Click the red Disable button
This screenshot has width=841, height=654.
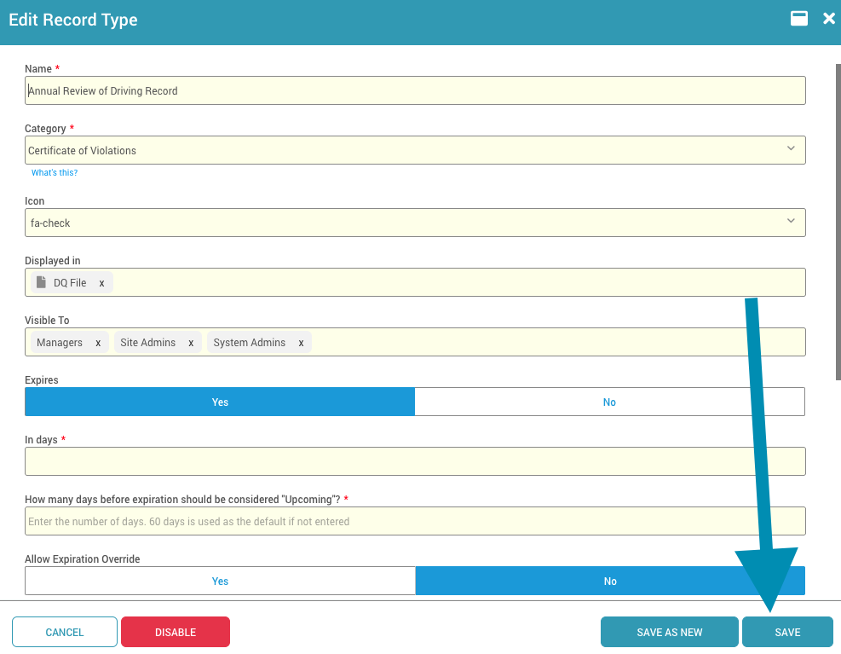coord(176,633)
